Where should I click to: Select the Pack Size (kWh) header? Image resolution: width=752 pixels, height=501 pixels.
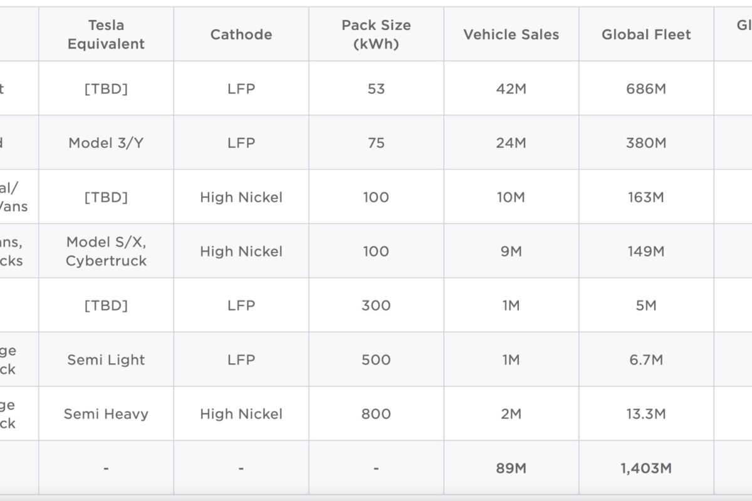376,34
